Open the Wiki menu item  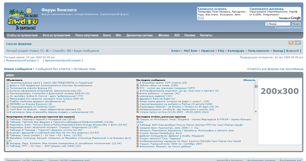(x=118, y=35)
